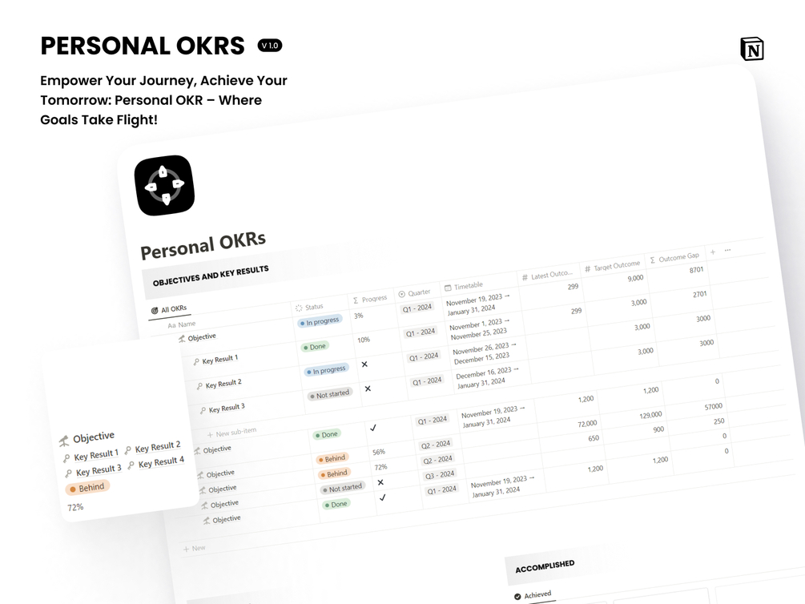Click the 2701 outcome gap cell

point(700,294)
